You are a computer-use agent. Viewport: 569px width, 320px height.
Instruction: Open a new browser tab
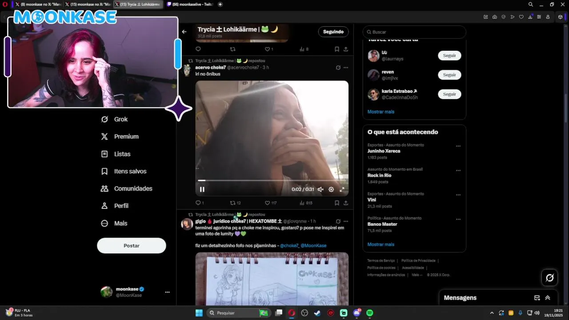(x=220, y=4)
